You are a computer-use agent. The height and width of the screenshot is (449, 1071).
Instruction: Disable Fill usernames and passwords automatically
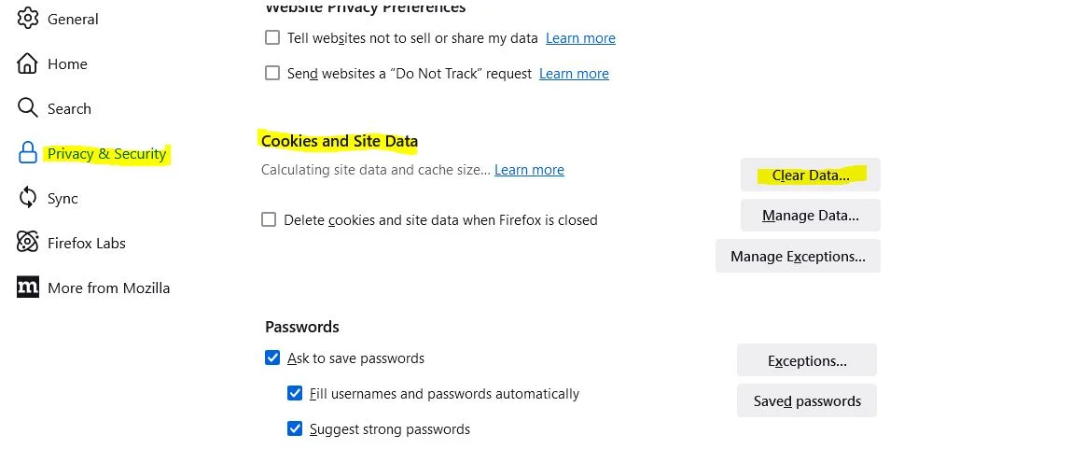click(x=295, y=393)
